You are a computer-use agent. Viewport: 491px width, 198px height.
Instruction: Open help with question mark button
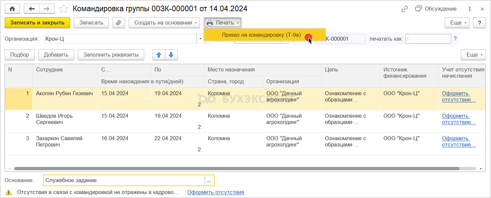479,23
